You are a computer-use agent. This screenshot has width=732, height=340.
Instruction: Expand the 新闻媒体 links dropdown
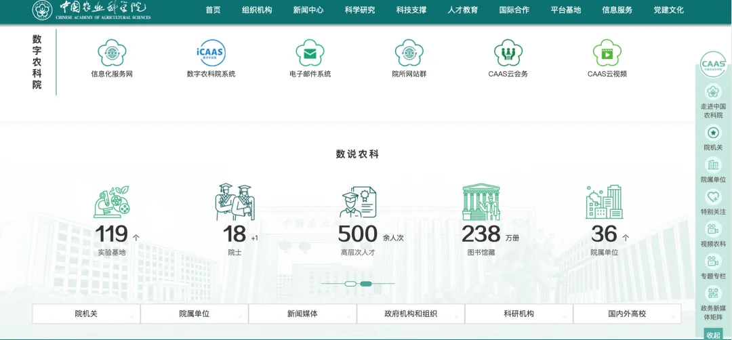click(x=302, y=314)
